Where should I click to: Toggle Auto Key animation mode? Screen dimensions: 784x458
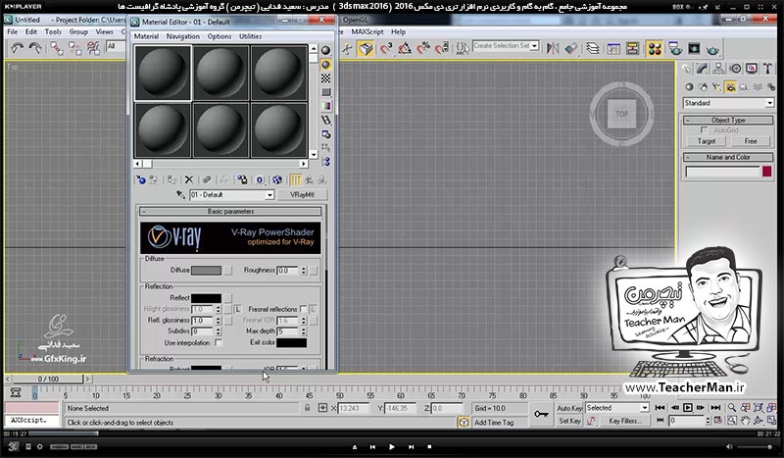click(569, 408)
